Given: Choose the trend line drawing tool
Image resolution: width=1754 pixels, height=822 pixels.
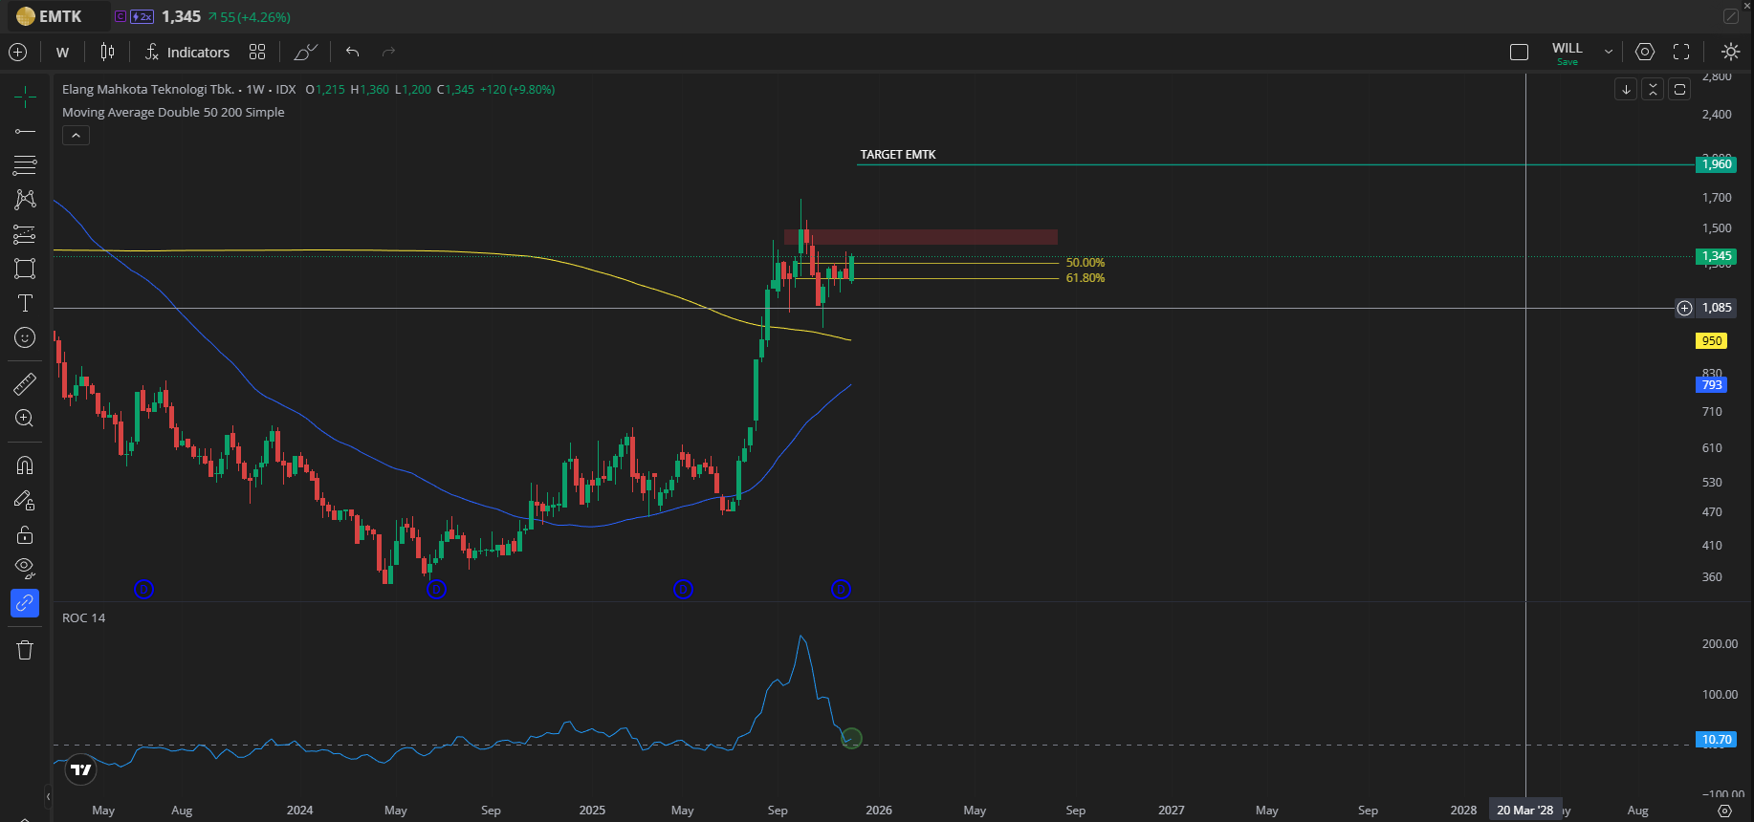Looking at the screenshot, I should coord(25,131).
